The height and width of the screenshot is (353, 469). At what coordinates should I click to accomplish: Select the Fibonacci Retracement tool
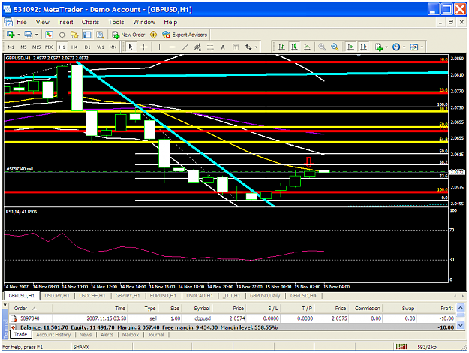coord(210,47)
